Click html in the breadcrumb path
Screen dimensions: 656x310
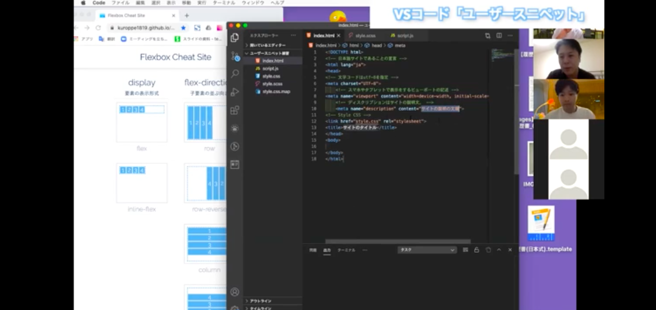point(354,45)
